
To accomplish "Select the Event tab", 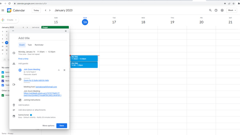I will [22, 45].
